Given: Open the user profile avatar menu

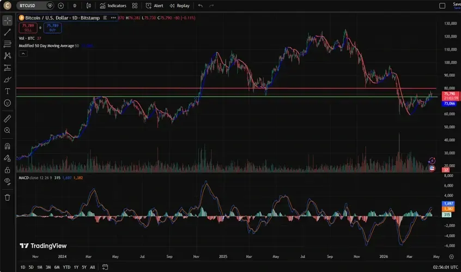Looking at the screenshot, I should (7, 5).
